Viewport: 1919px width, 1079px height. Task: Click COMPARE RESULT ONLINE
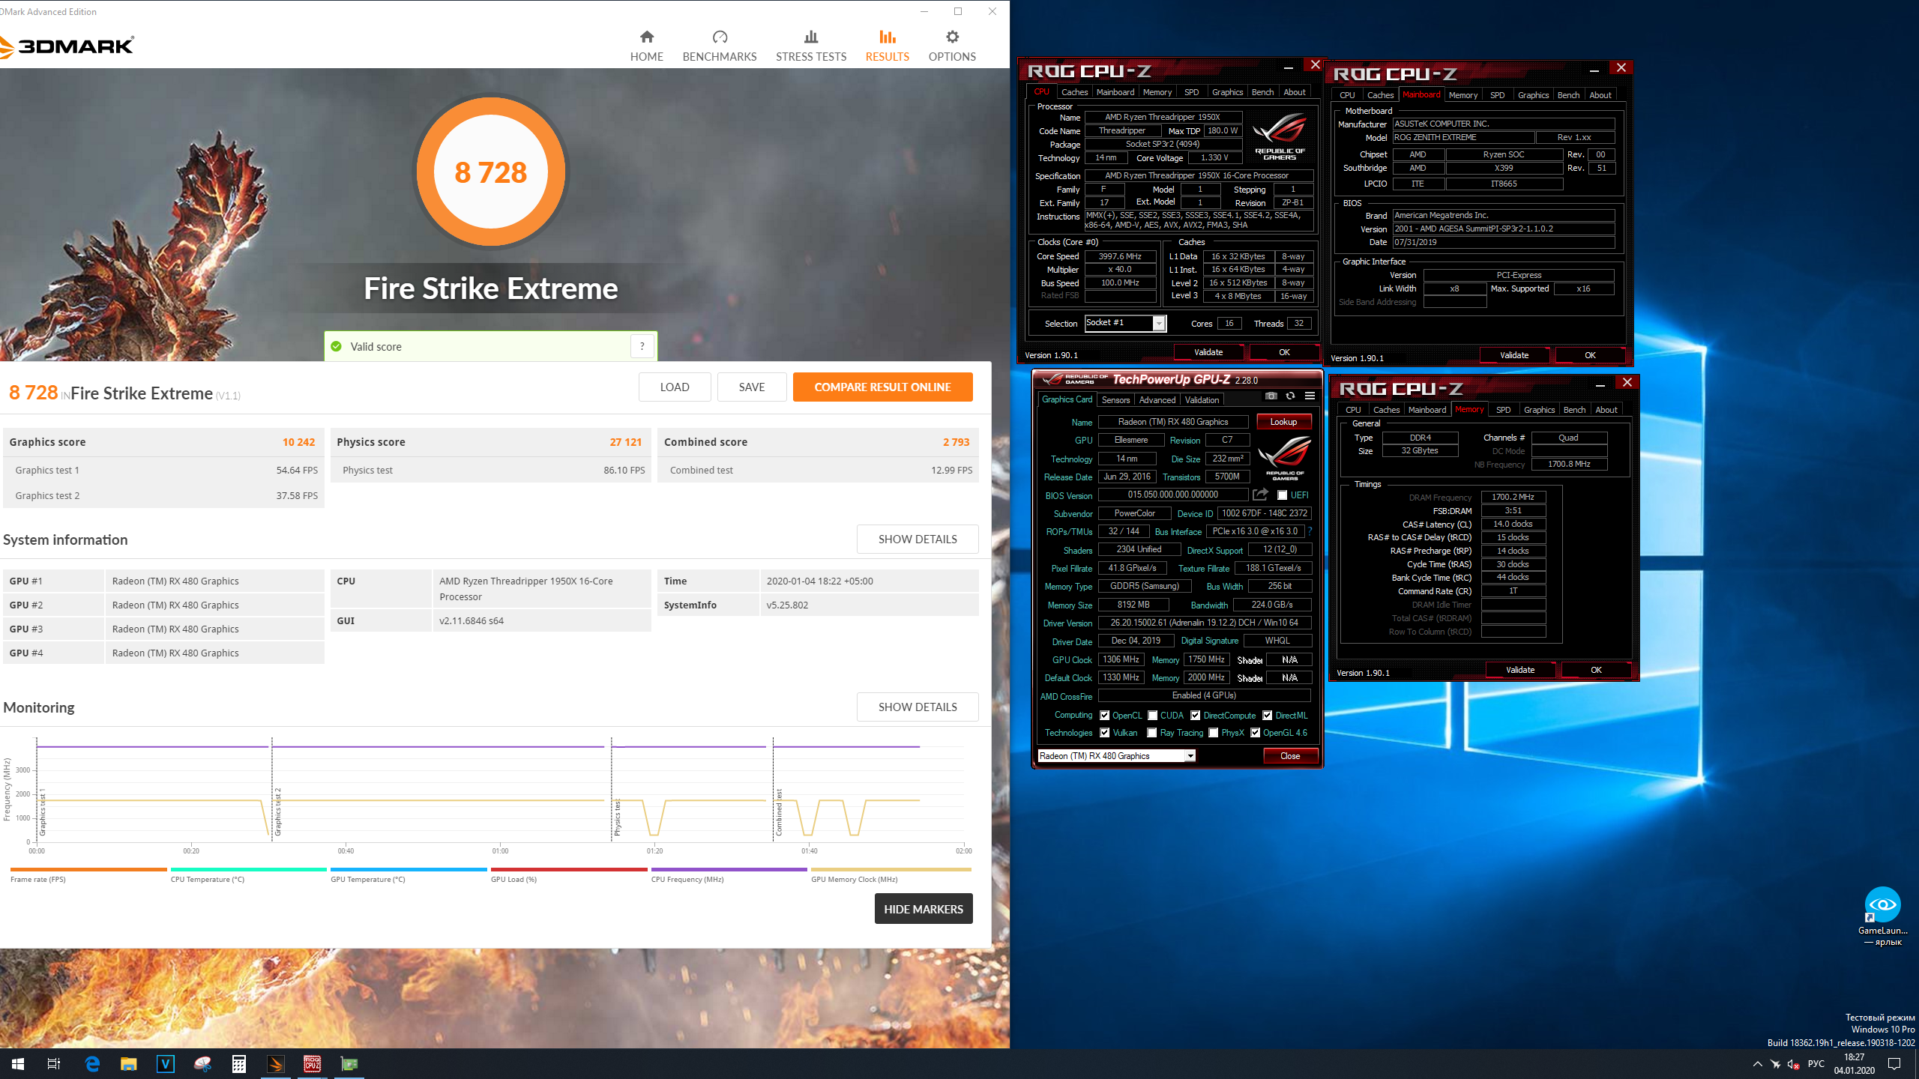tap(882, 387)
